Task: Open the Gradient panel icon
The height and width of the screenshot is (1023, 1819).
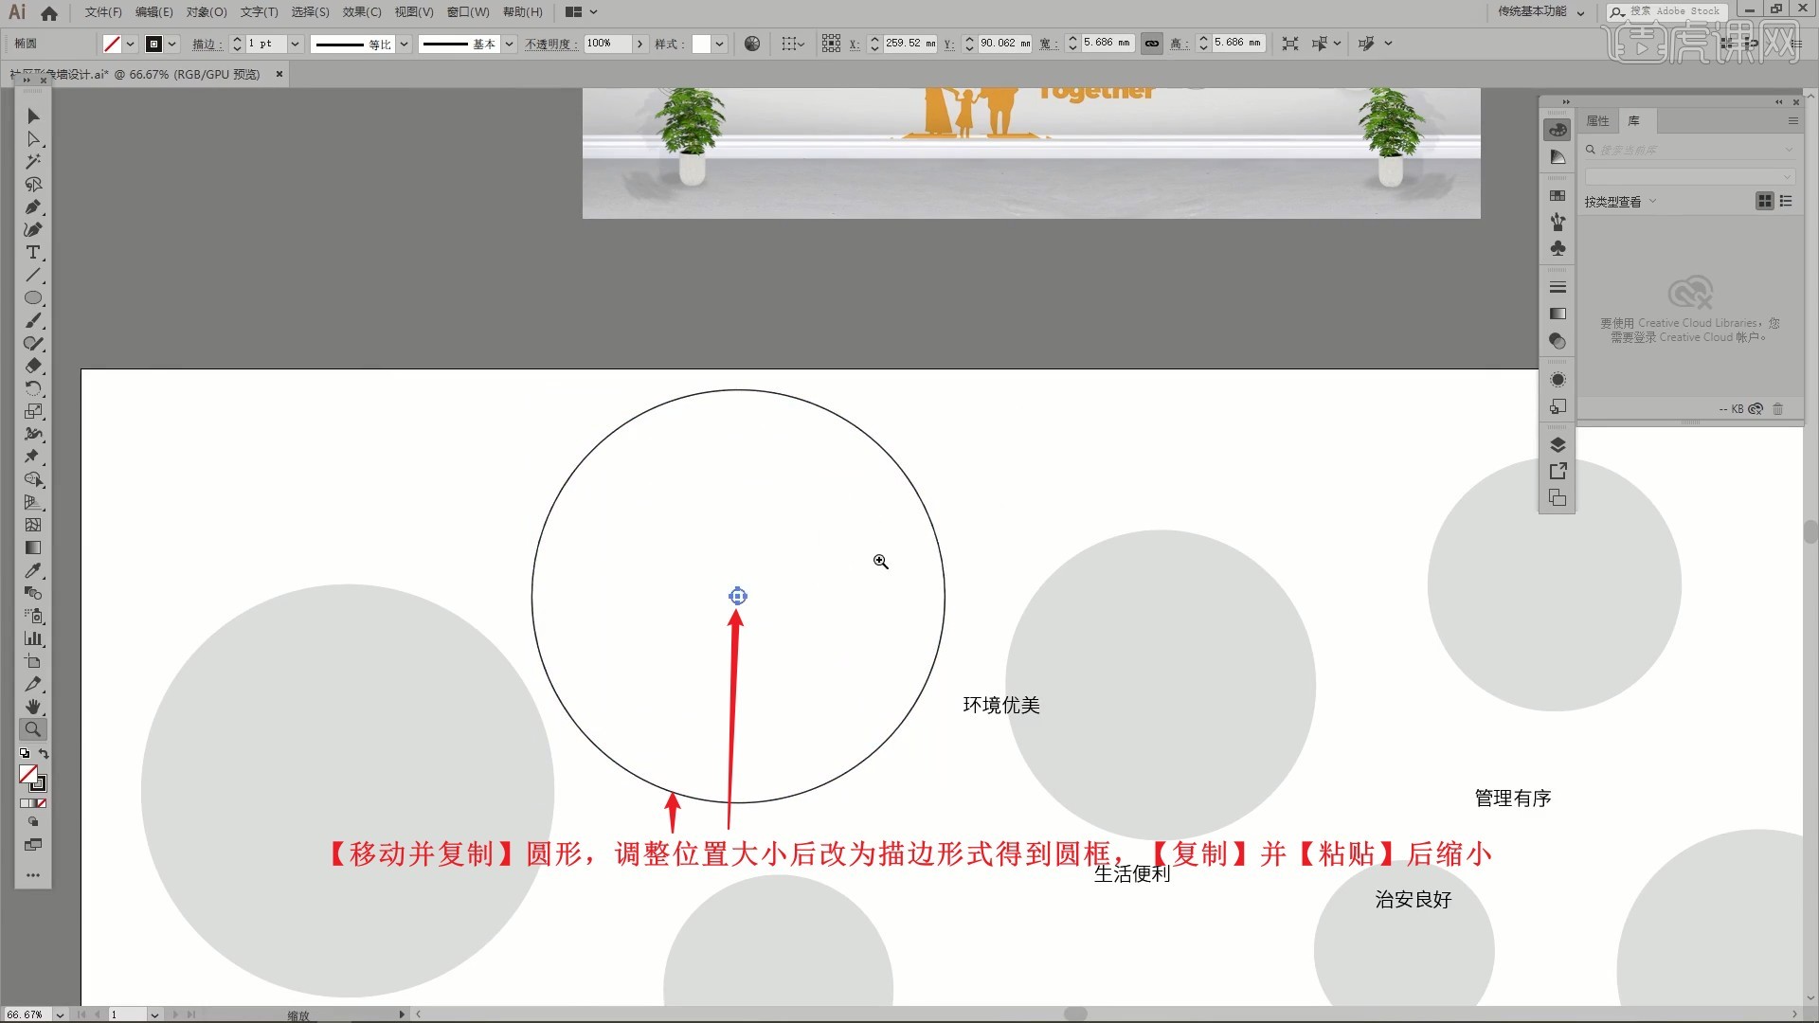Action: [x=1558, y=314]
